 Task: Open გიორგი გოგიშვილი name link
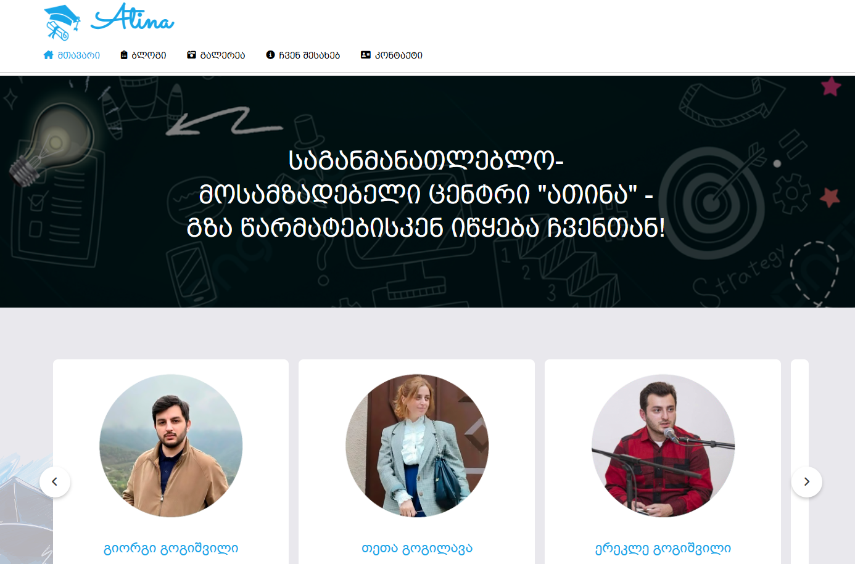[171, 548]
